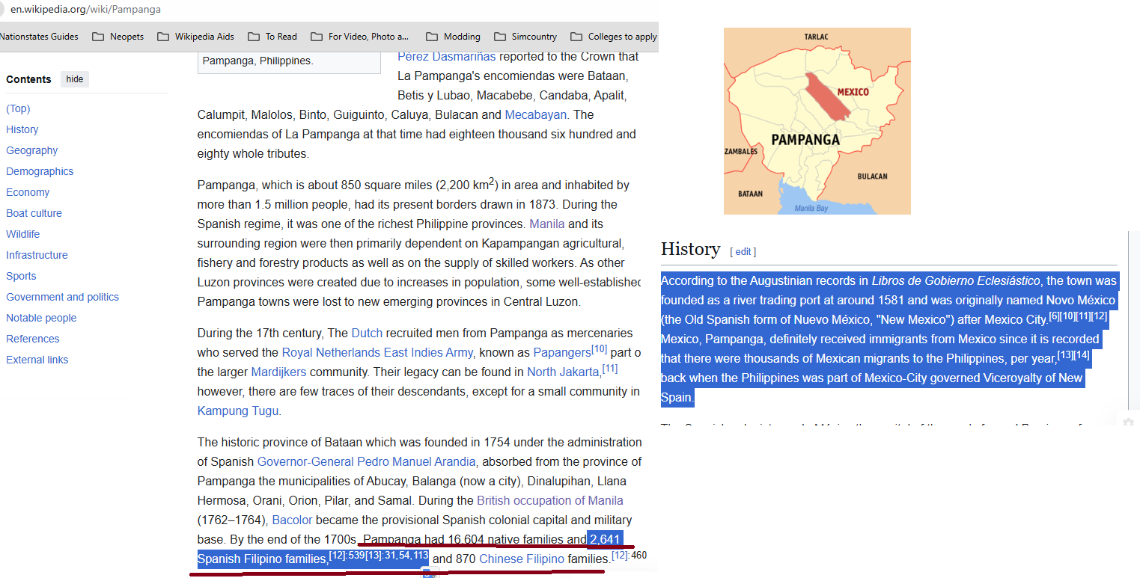Image resolution: width=1140 pixels, height=578 pixels.
Task: Edit the History section
Action: tap(743, 252)
